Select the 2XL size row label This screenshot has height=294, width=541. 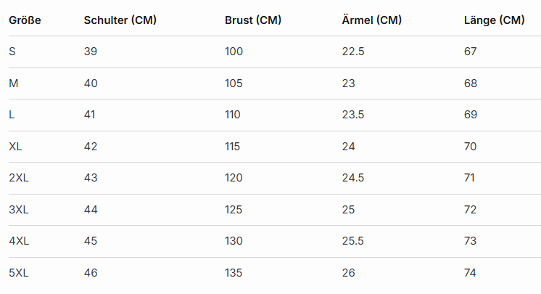coord(19,178)
